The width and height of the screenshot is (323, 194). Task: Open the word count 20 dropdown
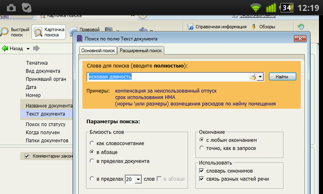coord(138,179)
